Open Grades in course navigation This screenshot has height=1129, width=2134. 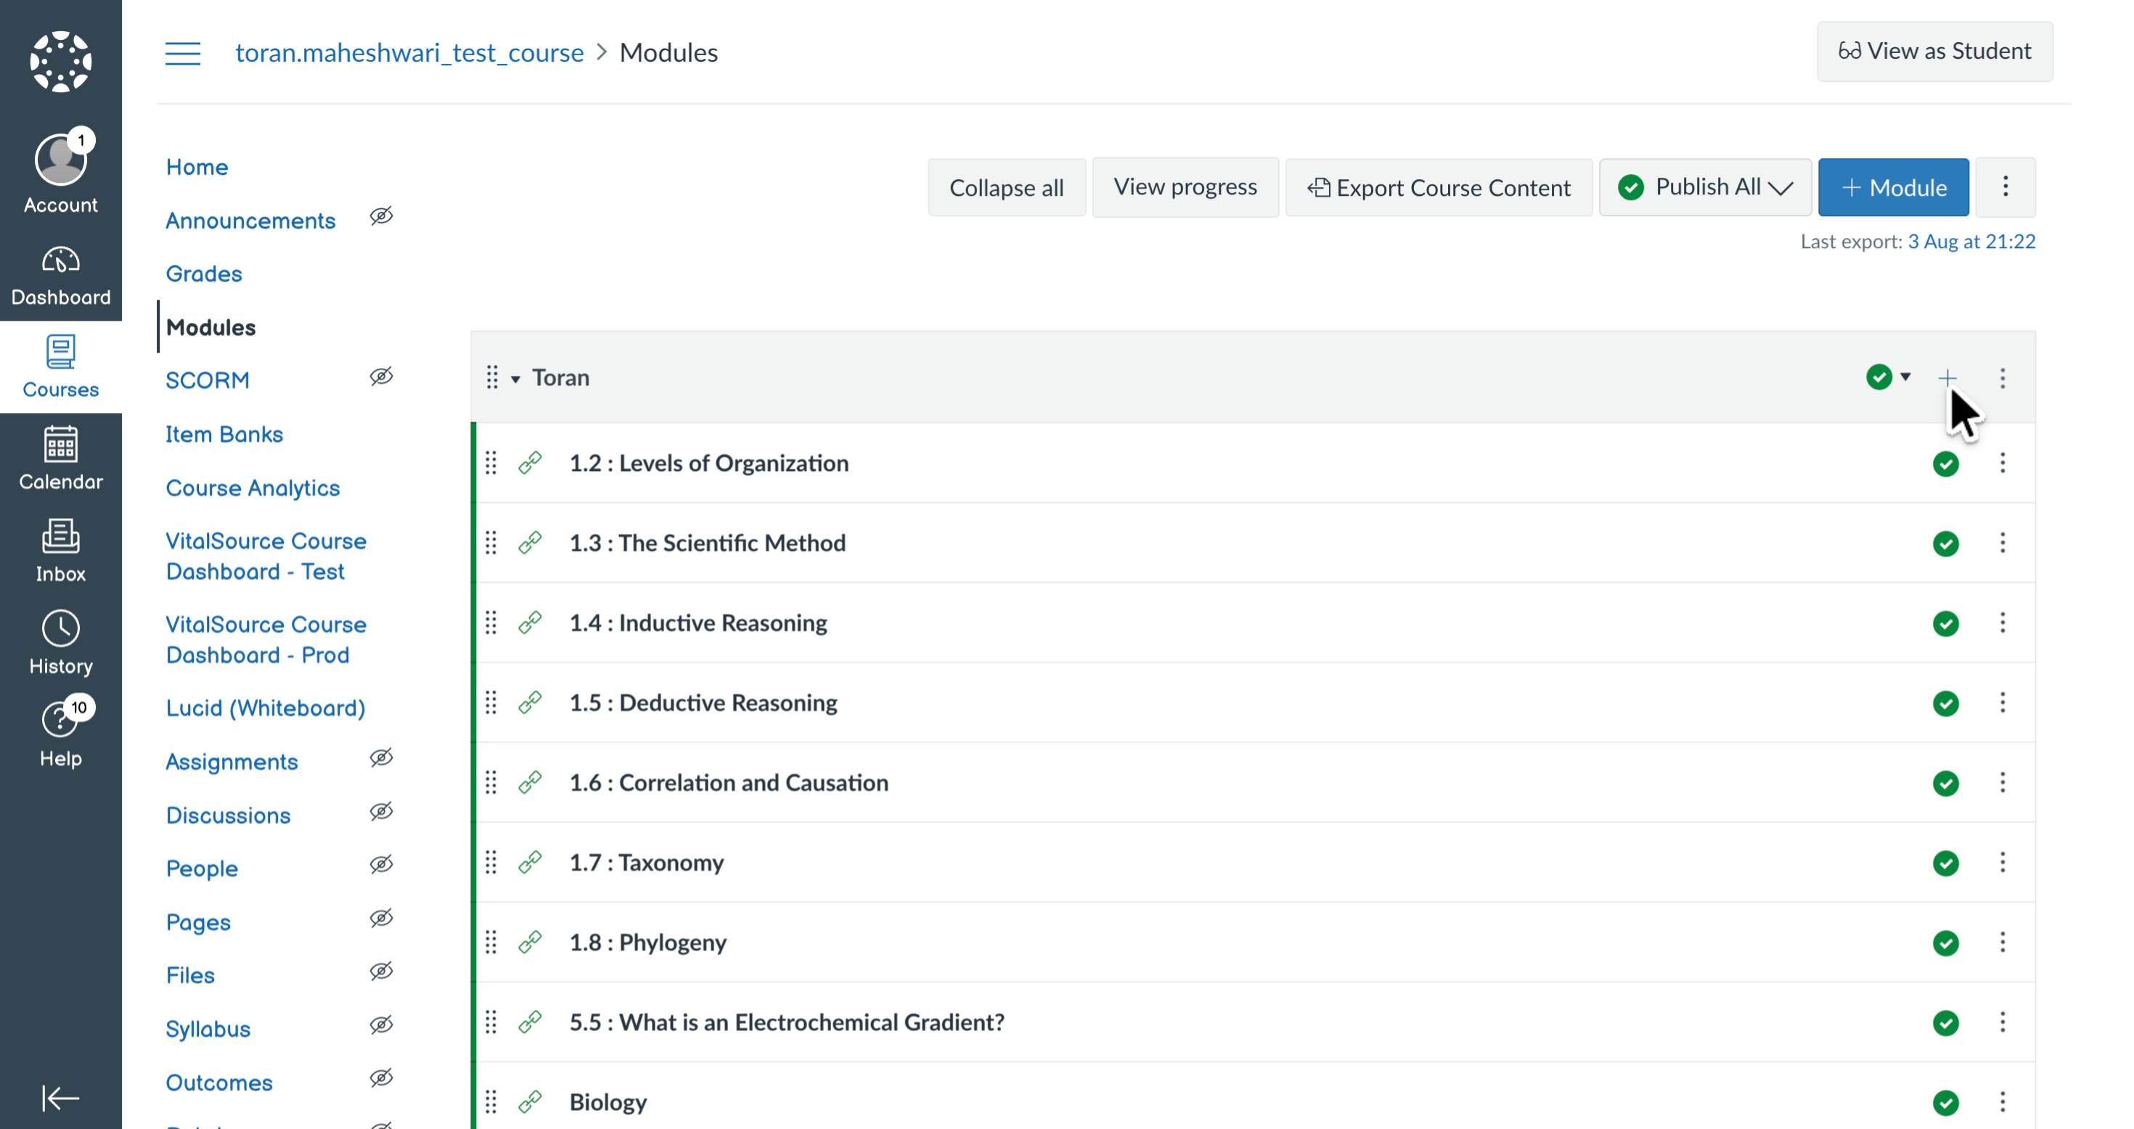[x=204, y=274]
